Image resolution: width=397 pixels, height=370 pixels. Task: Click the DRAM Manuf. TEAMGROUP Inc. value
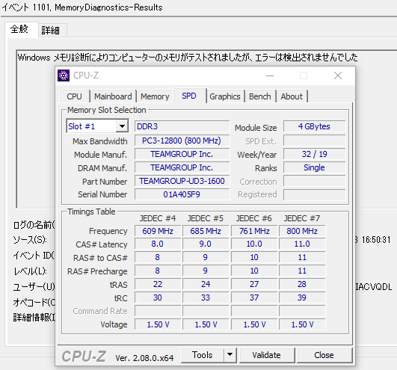coord(182,167)
